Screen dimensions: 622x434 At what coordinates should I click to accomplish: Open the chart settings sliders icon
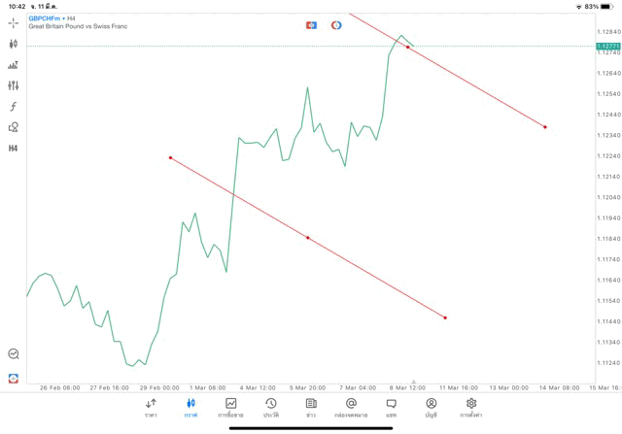pyautogui.click(x=13, y=85)
